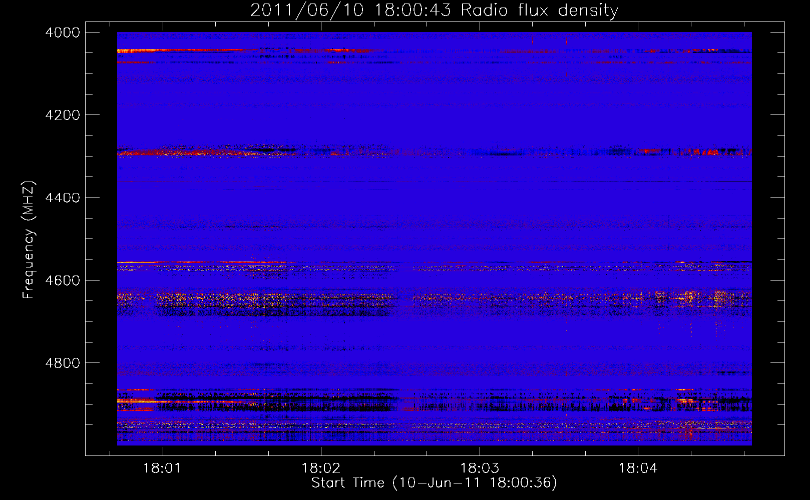Image resolution: width=810 pixels, height=500 pixels.
Task: Click the 18:04 time axis label
Action: [638, 468]
